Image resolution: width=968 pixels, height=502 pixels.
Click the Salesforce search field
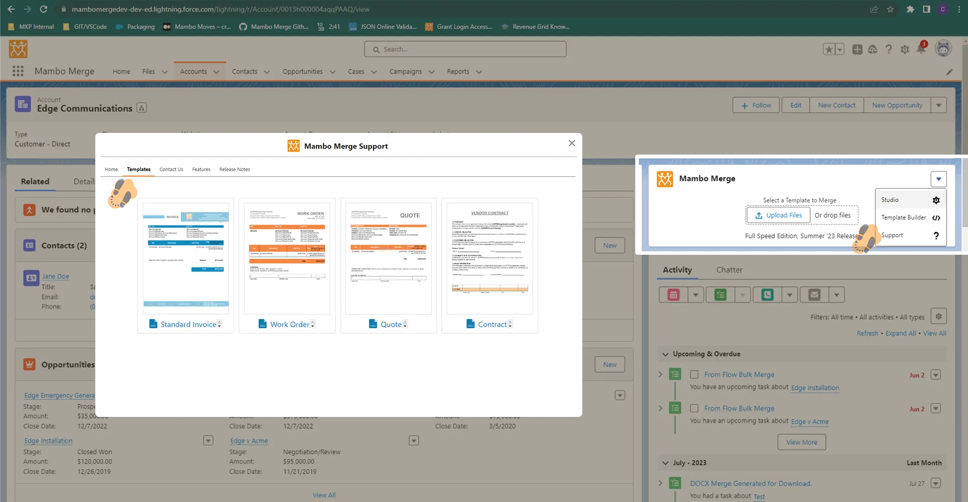click(465, 49)
